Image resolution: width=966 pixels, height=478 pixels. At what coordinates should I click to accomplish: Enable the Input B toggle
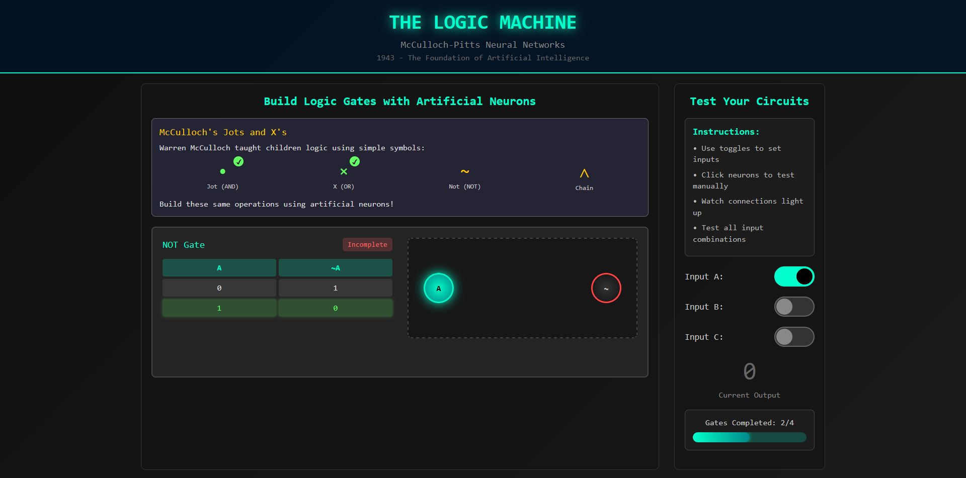point(794,307)
